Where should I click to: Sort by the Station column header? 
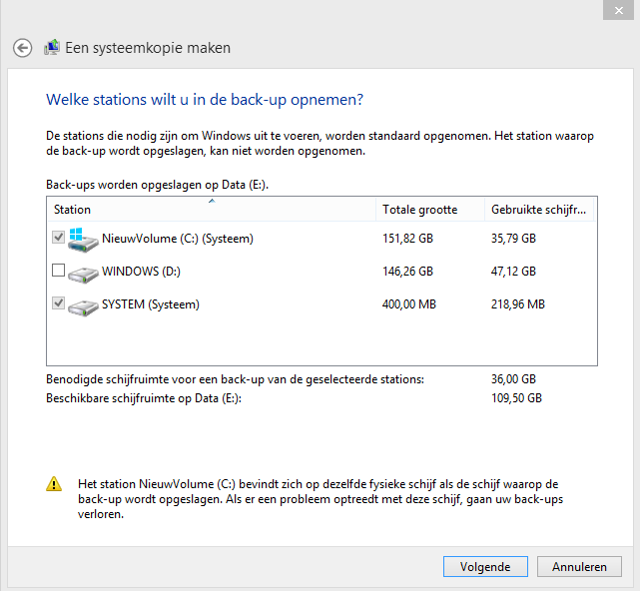pyautogui.click(x=212, y=210)
